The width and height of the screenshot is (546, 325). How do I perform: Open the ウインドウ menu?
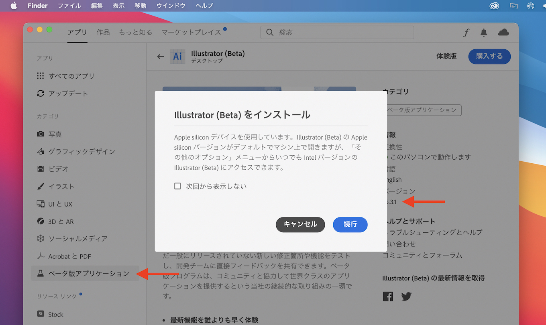[171, 6]
